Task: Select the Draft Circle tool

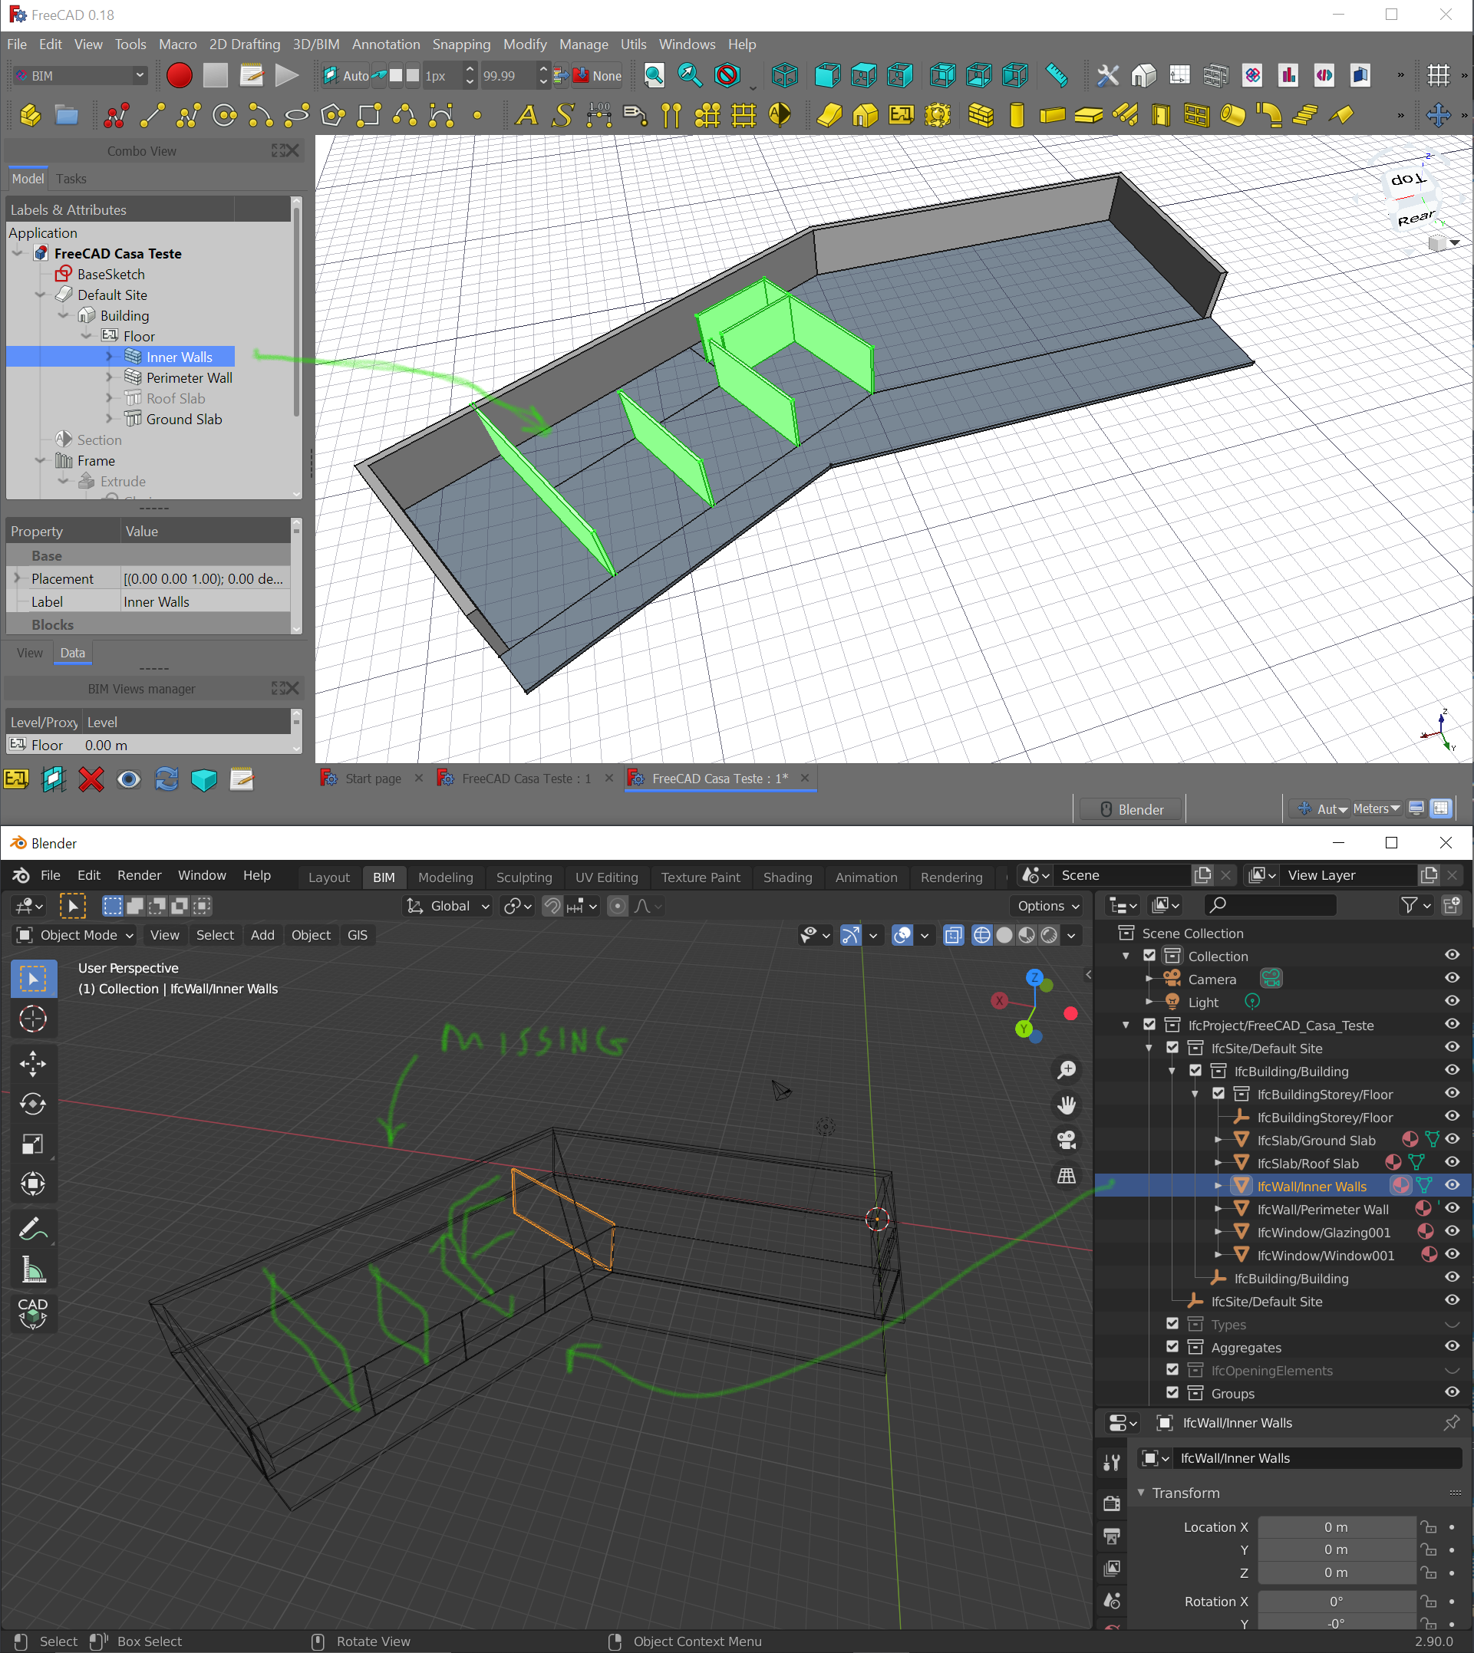Action: point(224,115)
